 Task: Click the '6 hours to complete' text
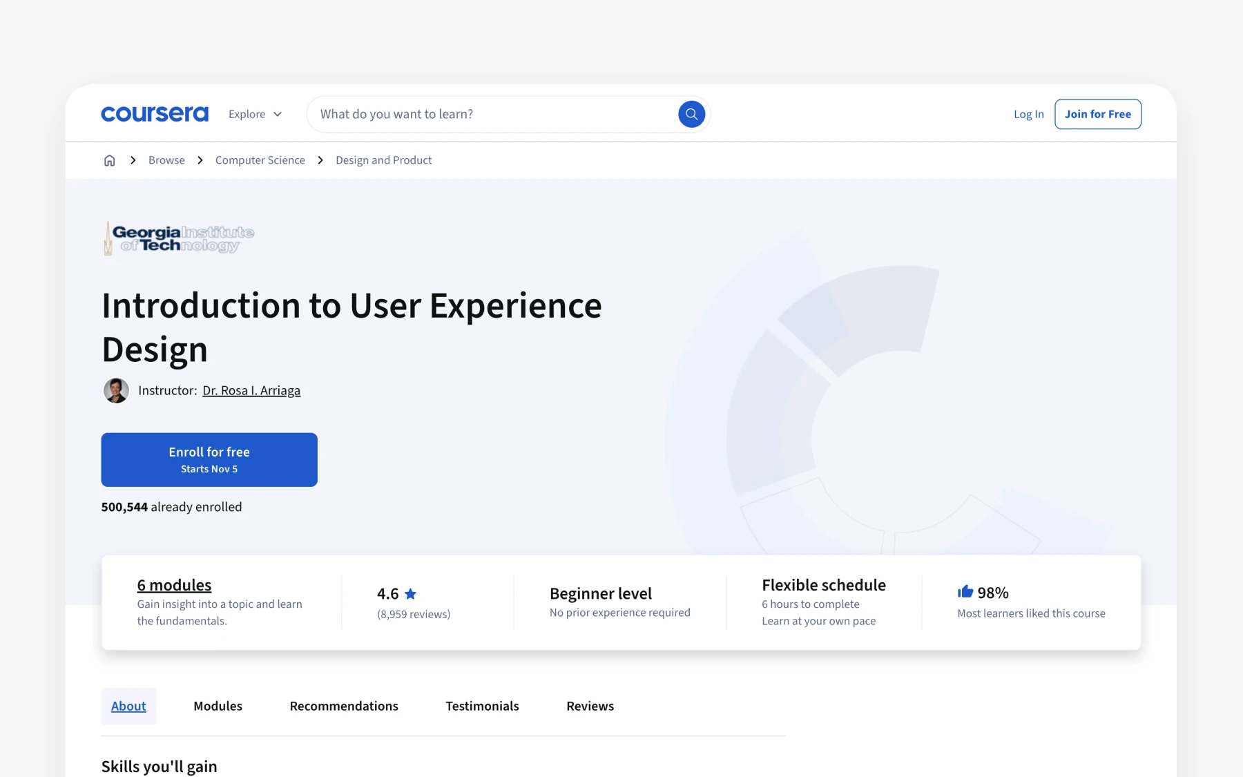[x=811, y=604]
